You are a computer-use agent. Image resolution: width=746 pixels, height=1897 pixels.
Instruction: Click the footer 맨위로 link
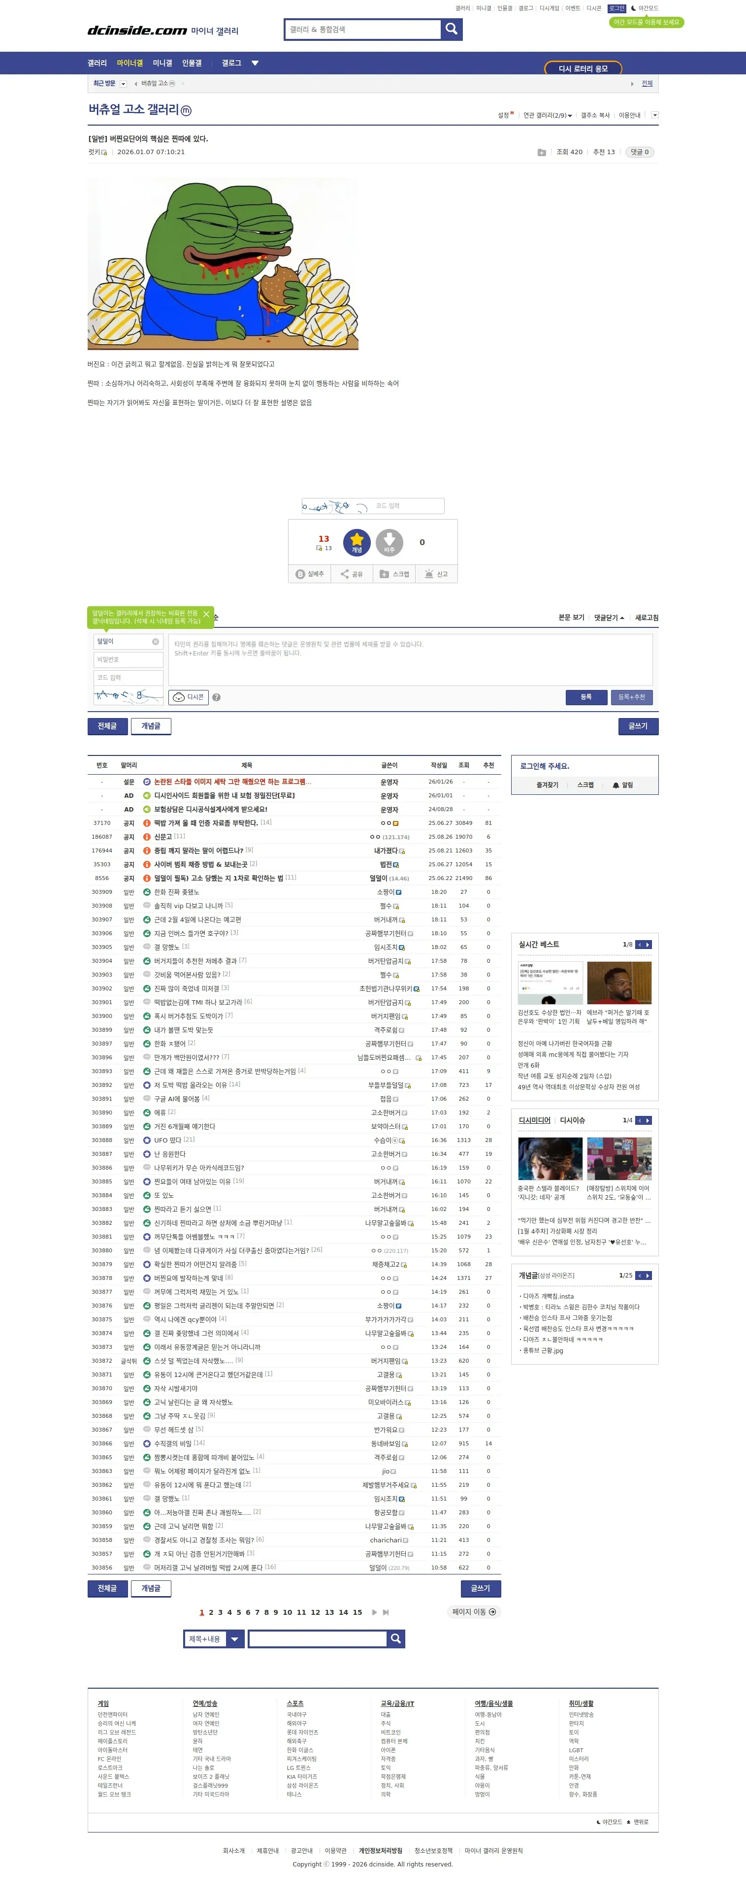[x=638, y=1822]
